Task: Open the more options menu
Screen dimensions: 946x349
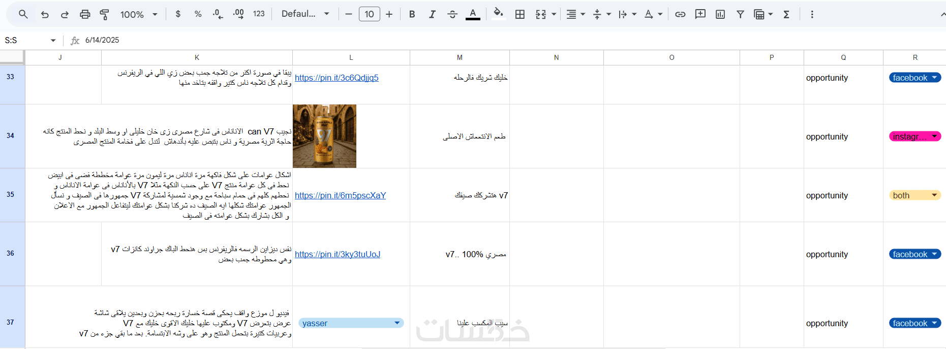Action: point(812,14)
